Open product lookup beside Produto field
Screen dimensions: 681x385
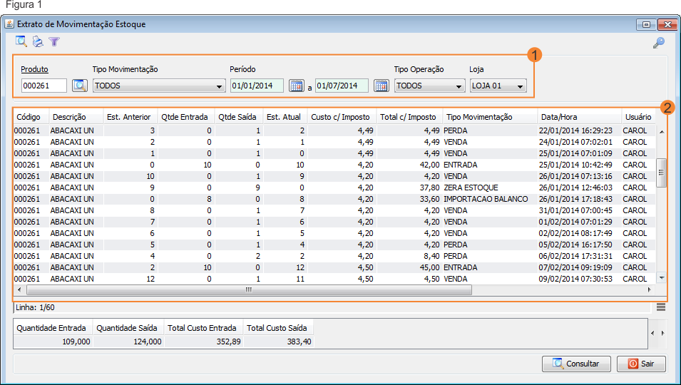(x=80, y=86)
